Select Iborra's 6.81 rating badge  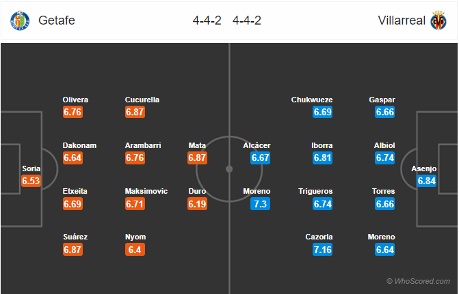pos(322,158)
